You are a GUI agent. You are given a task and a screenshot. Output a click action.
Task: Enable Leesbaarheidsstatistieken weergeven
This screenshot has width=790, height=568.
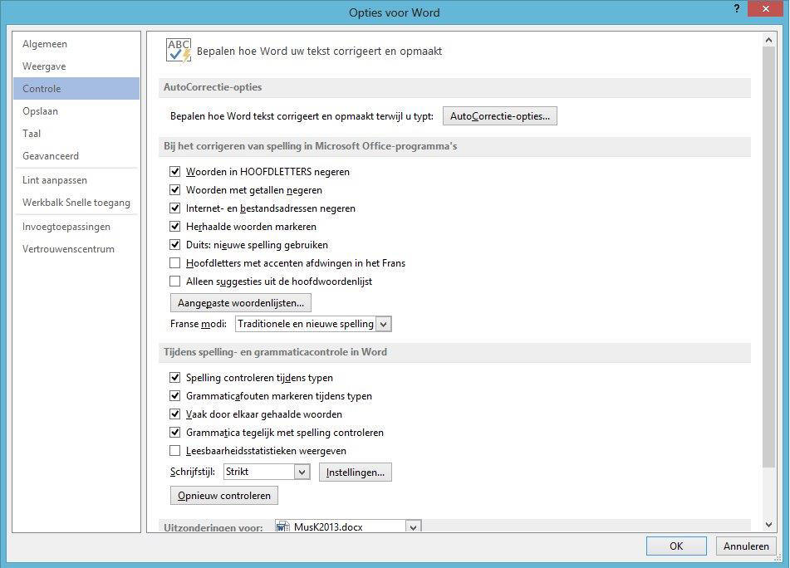(x=174, y=450)
